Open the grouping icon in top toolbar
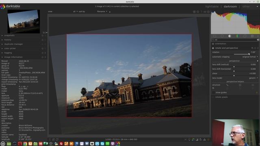This screenshot has height=146, width=260. 194,12
